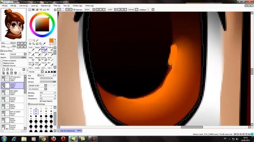
Task: Open Firefox from the taskbar
Action: [53, 139]
